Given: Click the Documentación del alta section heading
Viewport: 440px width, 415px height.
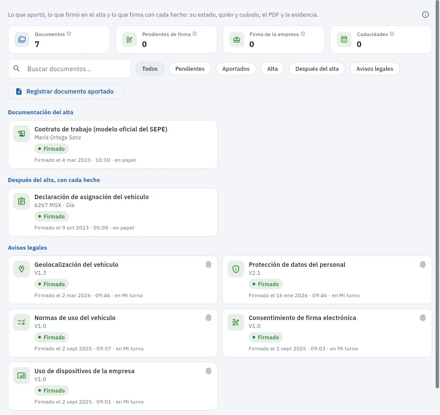Looking at the screenshot, I should (40, 113).
